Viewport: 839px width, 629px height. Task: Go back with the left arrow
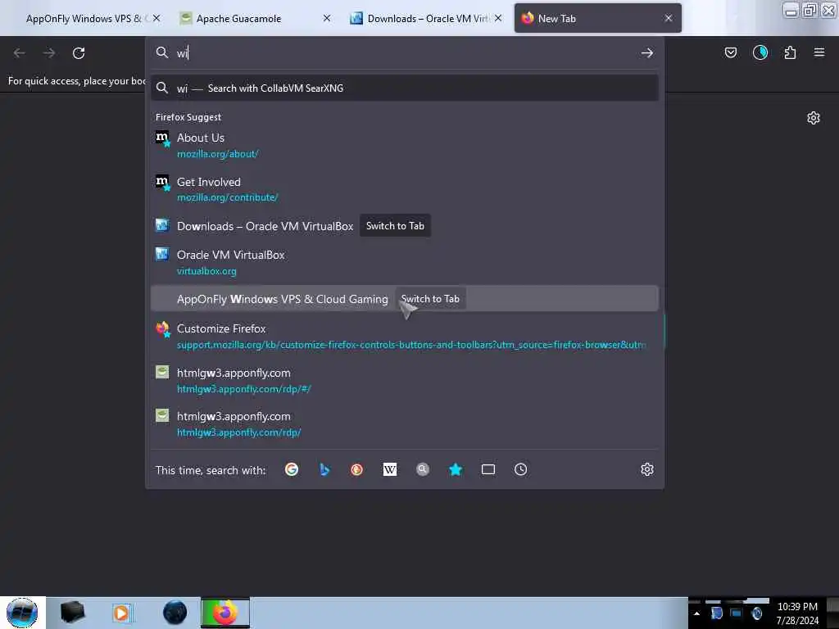tap(20, 53)
